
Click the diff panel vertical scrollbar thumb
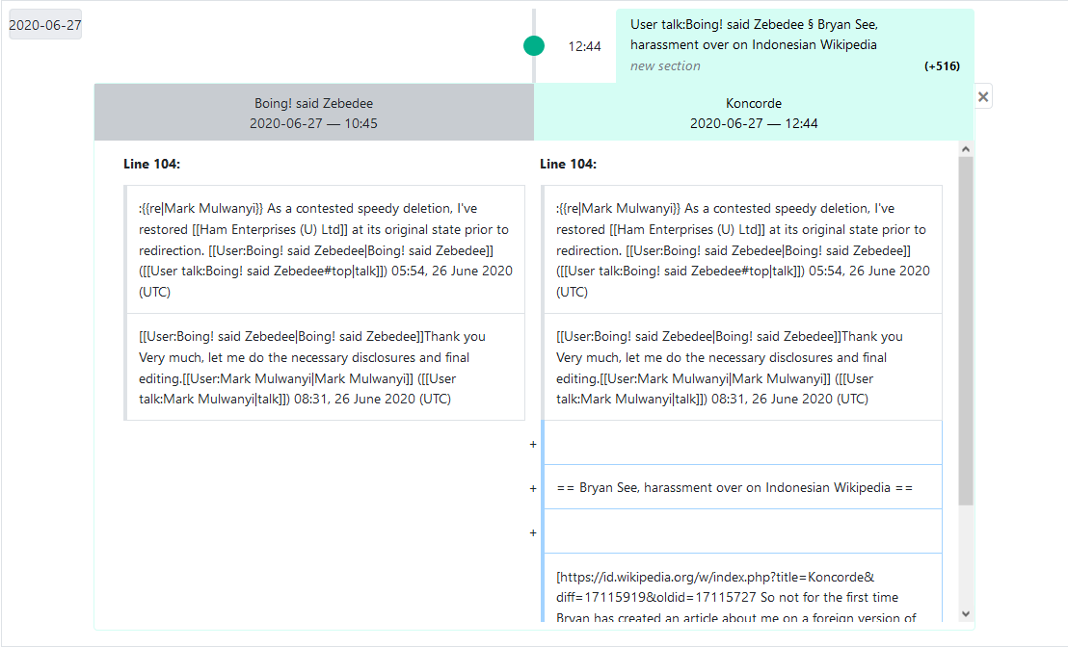(965, 330)
